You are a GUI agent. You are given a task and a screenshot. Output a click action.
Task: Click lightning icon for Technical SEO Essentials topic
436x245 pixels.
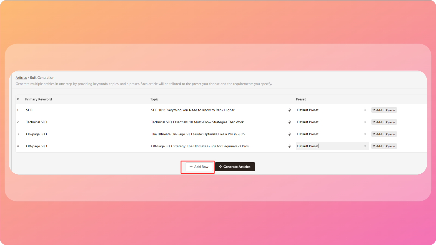[x=289, y=122]
